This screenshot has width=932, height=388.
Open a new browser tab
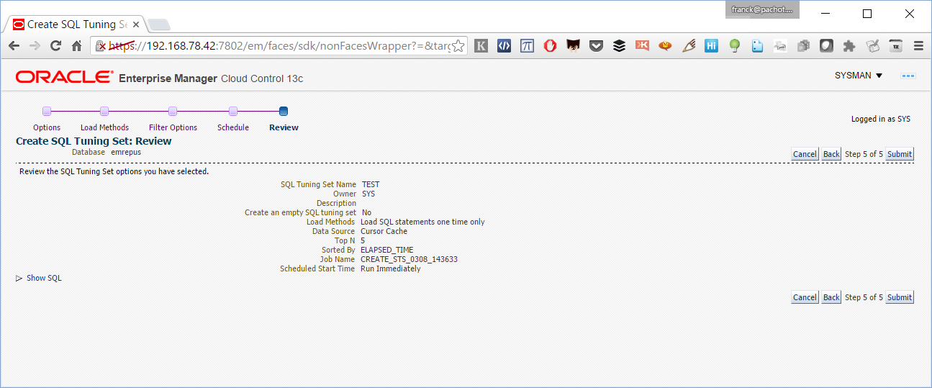pyautogui.click(x=158, y=25)
